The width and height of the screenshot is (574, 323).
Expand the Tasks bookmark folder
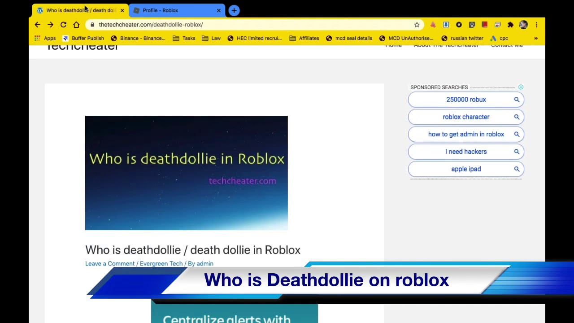coord(184,38)
